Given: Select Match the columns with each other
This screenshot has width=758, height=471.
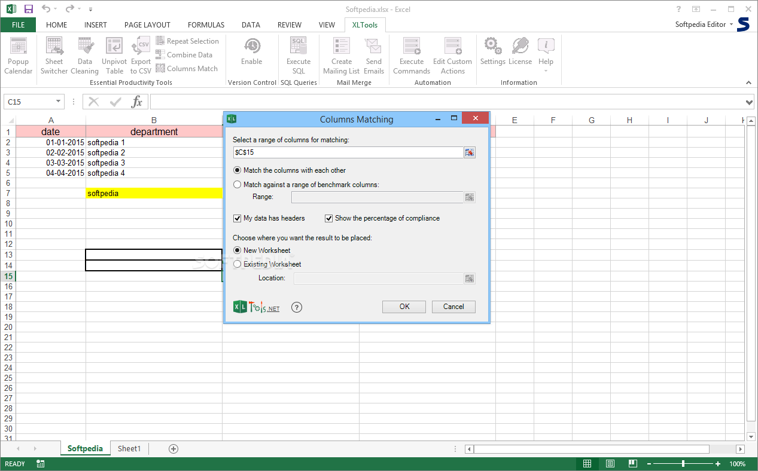Looking at the screenshot, I should (290, 170).
